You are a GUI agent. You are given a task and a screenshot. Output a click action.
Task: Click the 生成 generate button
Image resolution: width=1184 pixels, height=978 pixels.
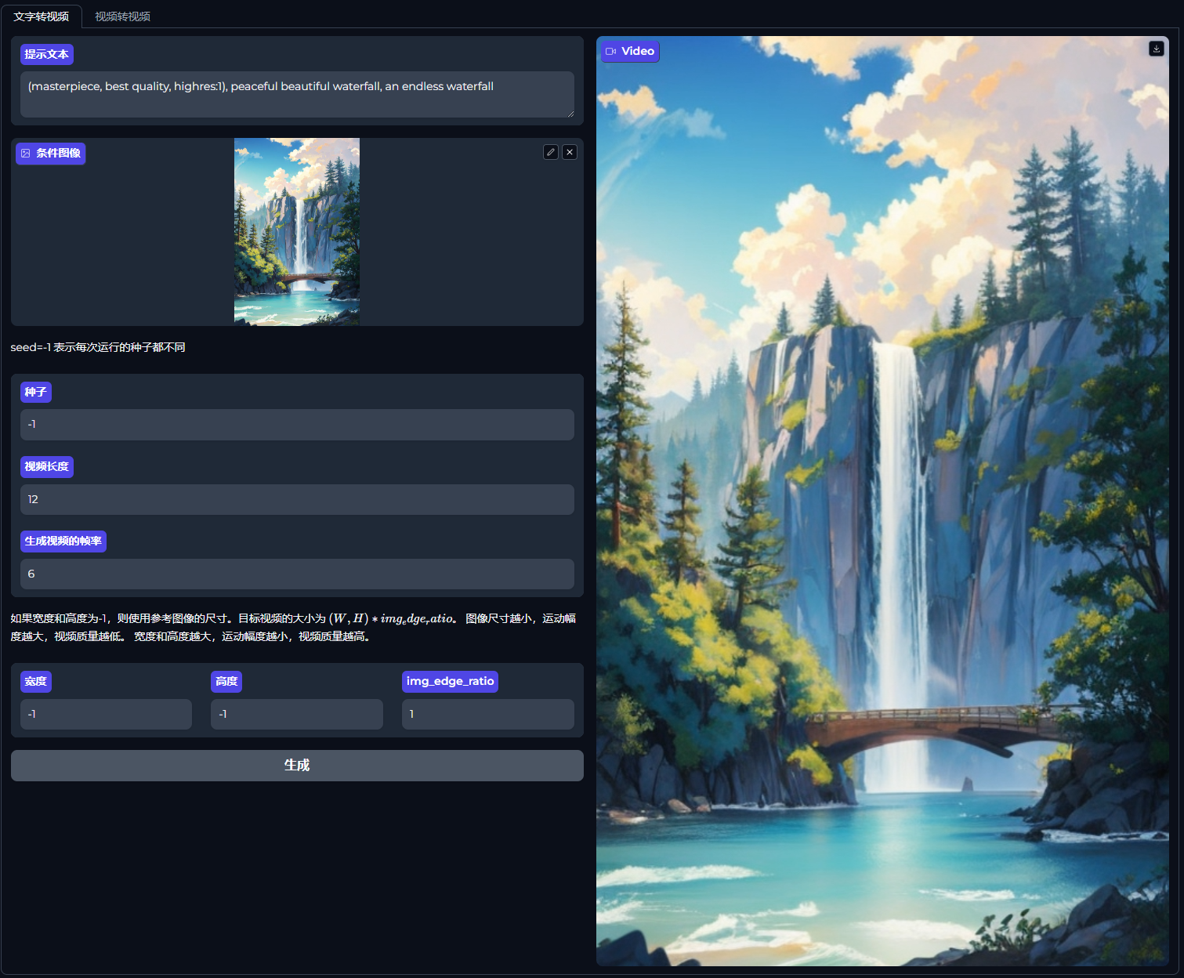point(297,766)
